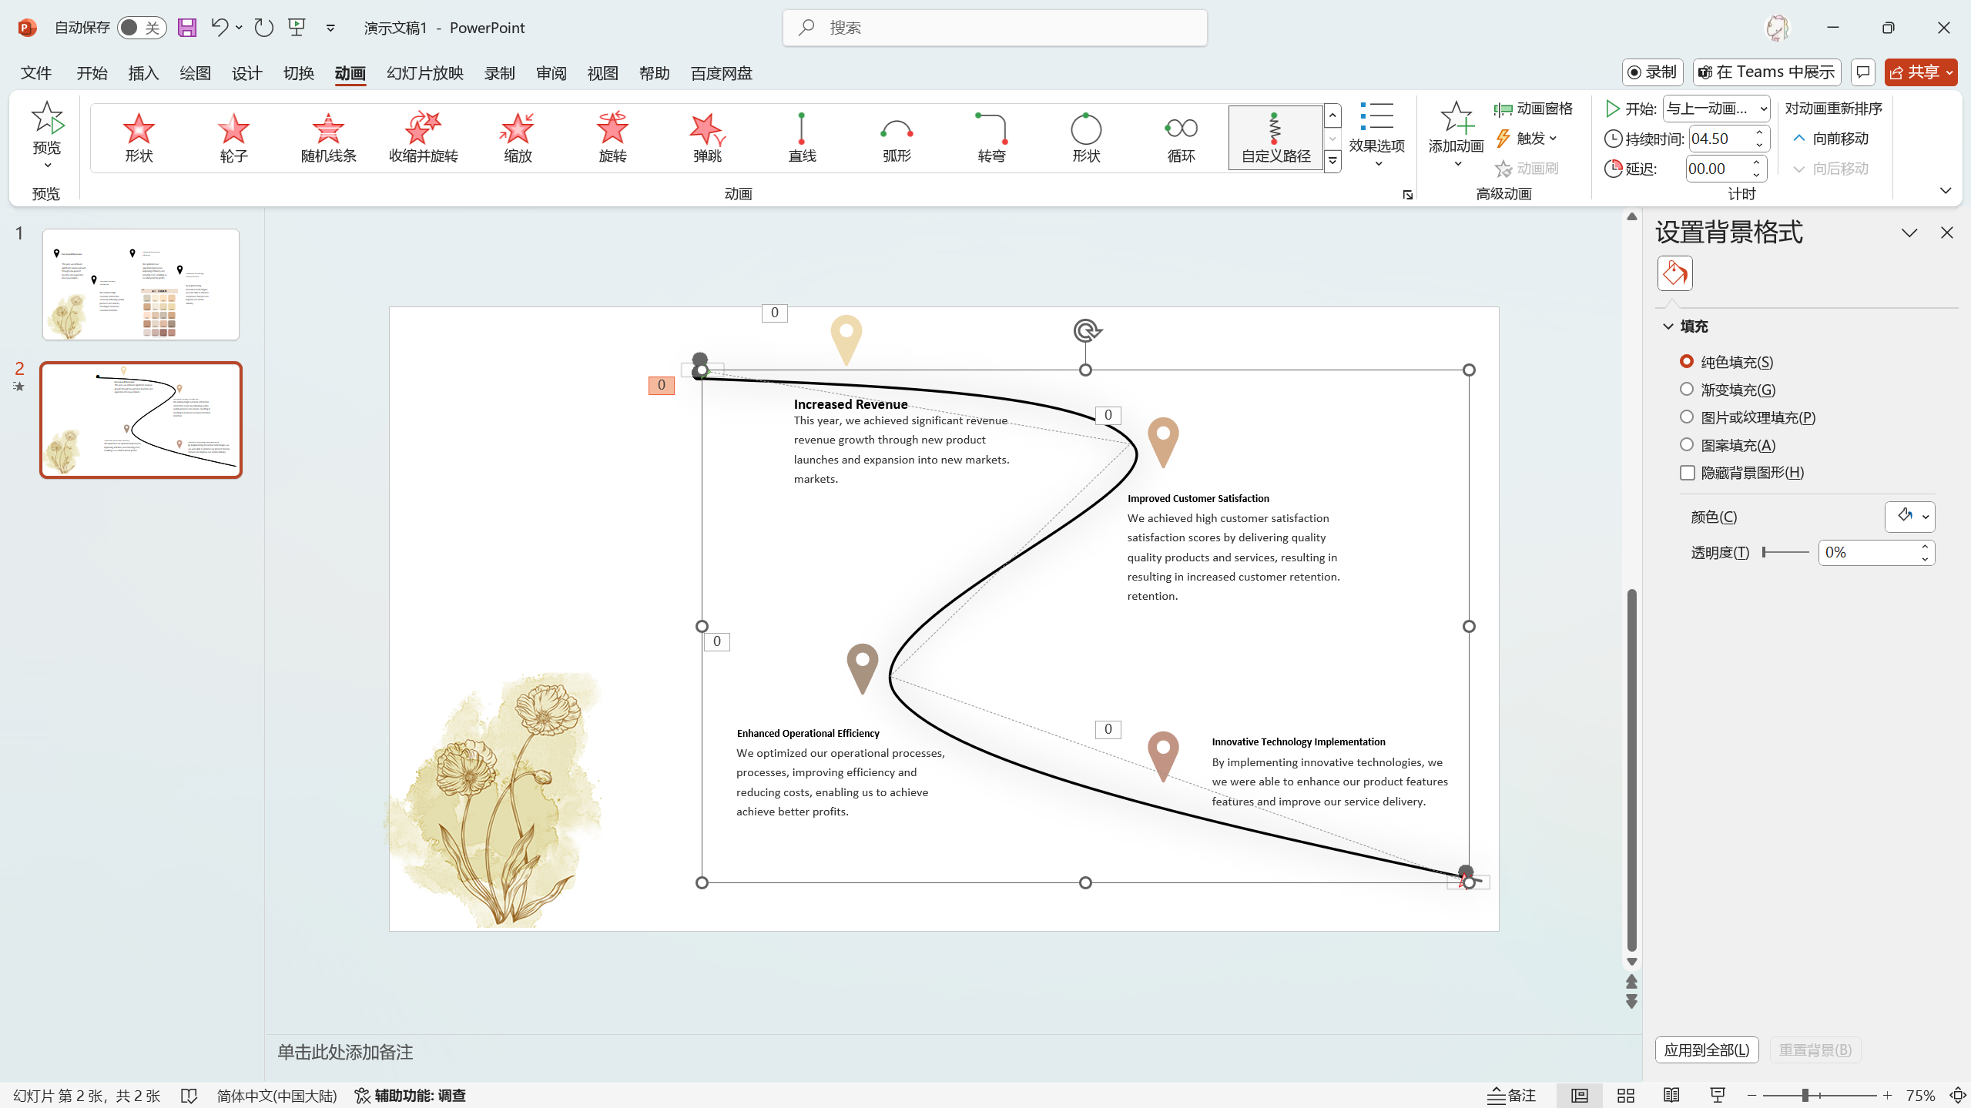Toggle the 备注 notes pane
This screenshot has height=1108, width=1971.
(1511, 1095)
